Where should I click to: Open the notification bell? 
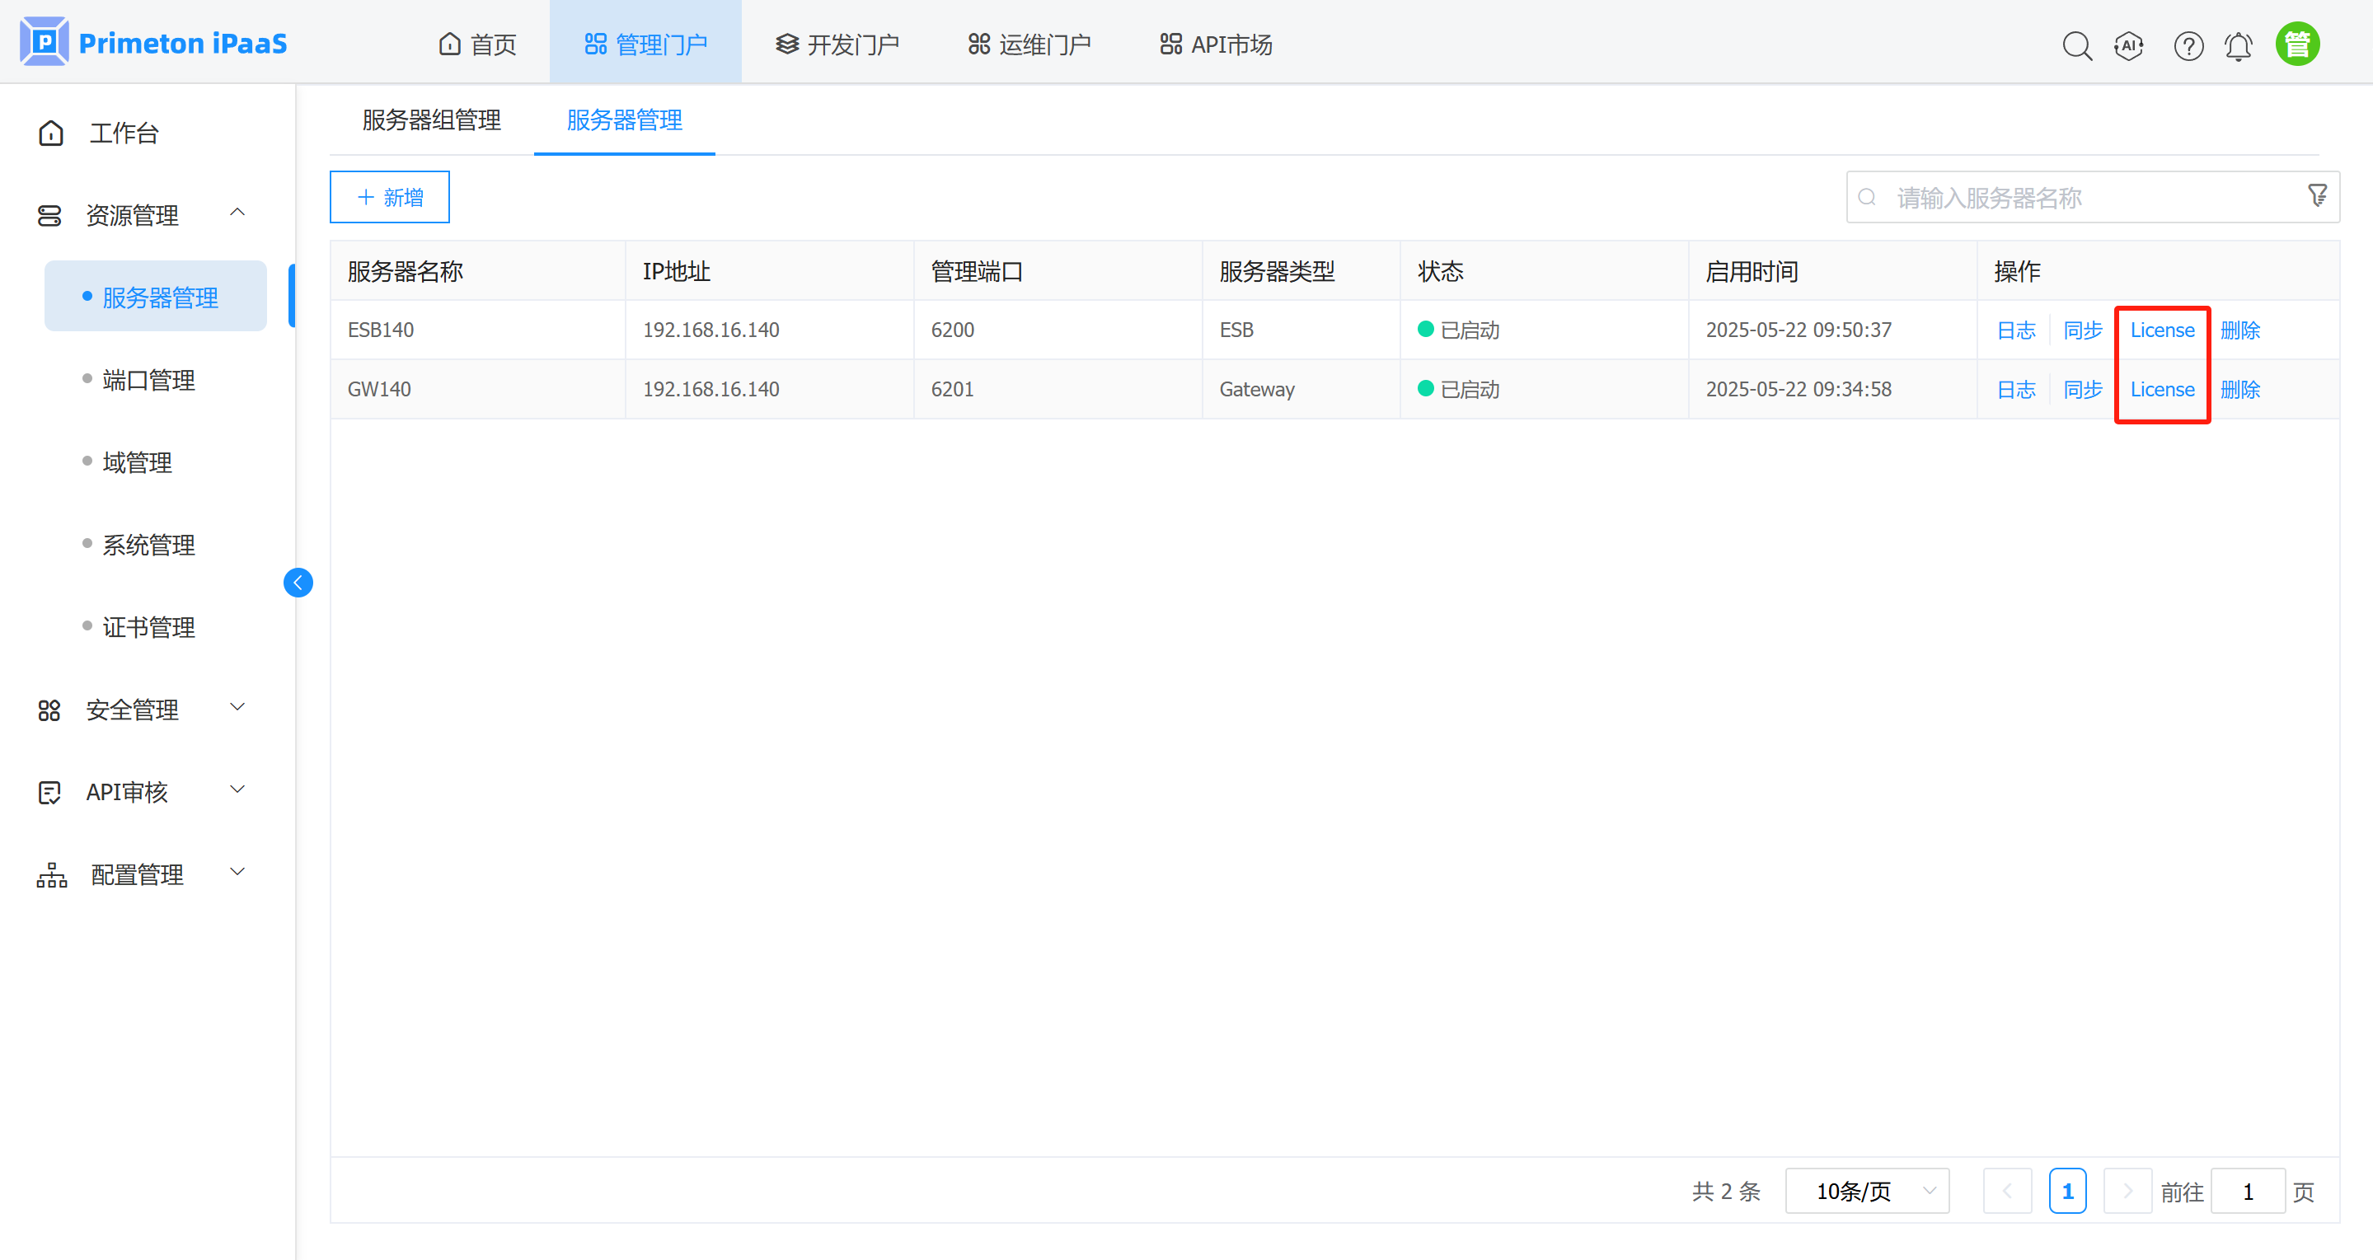click(x=2239, y=44)
